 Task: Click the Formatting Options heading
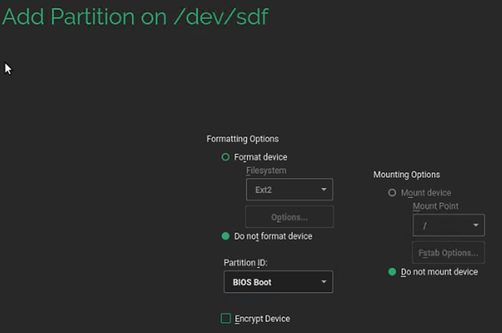[242, 139]
